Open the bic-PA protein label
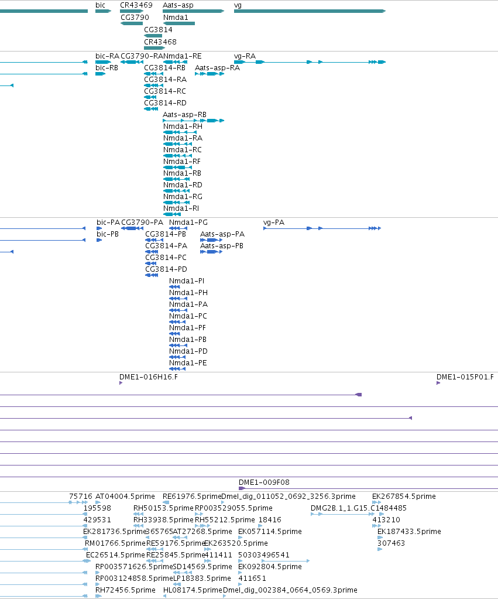This screenshot has width=498, height=599. point(108,223)
